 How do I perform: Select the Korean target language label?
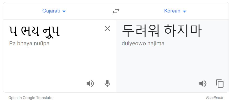point(172,11)
